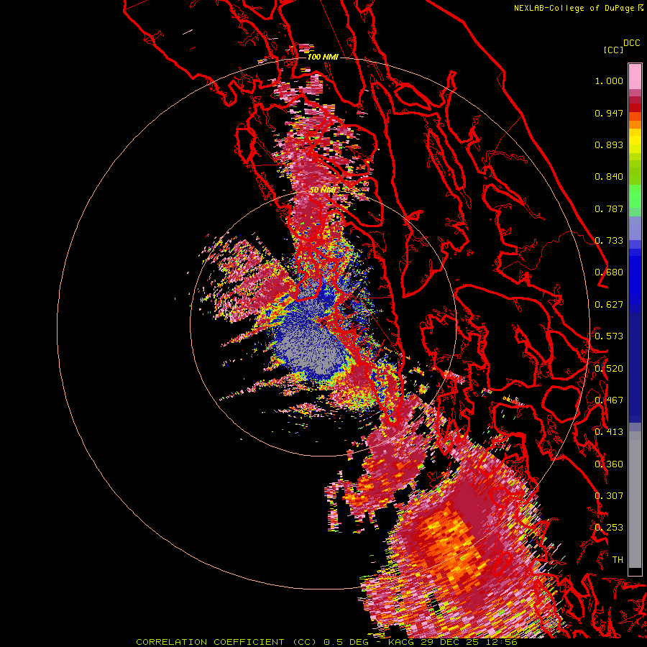Select the 1.000 legend value
Viewport: 647px width, 647px height.
click(609, 81)
